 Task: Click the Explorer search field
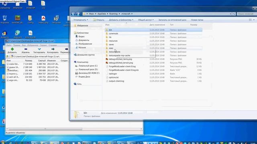[247, 14]
